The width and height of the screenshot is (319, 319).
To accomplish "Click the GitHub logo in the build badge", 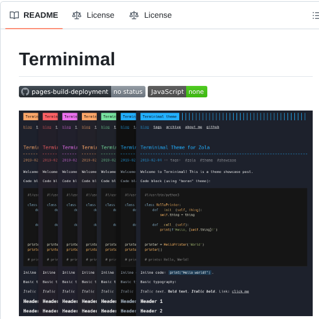I will coord(25,92).
